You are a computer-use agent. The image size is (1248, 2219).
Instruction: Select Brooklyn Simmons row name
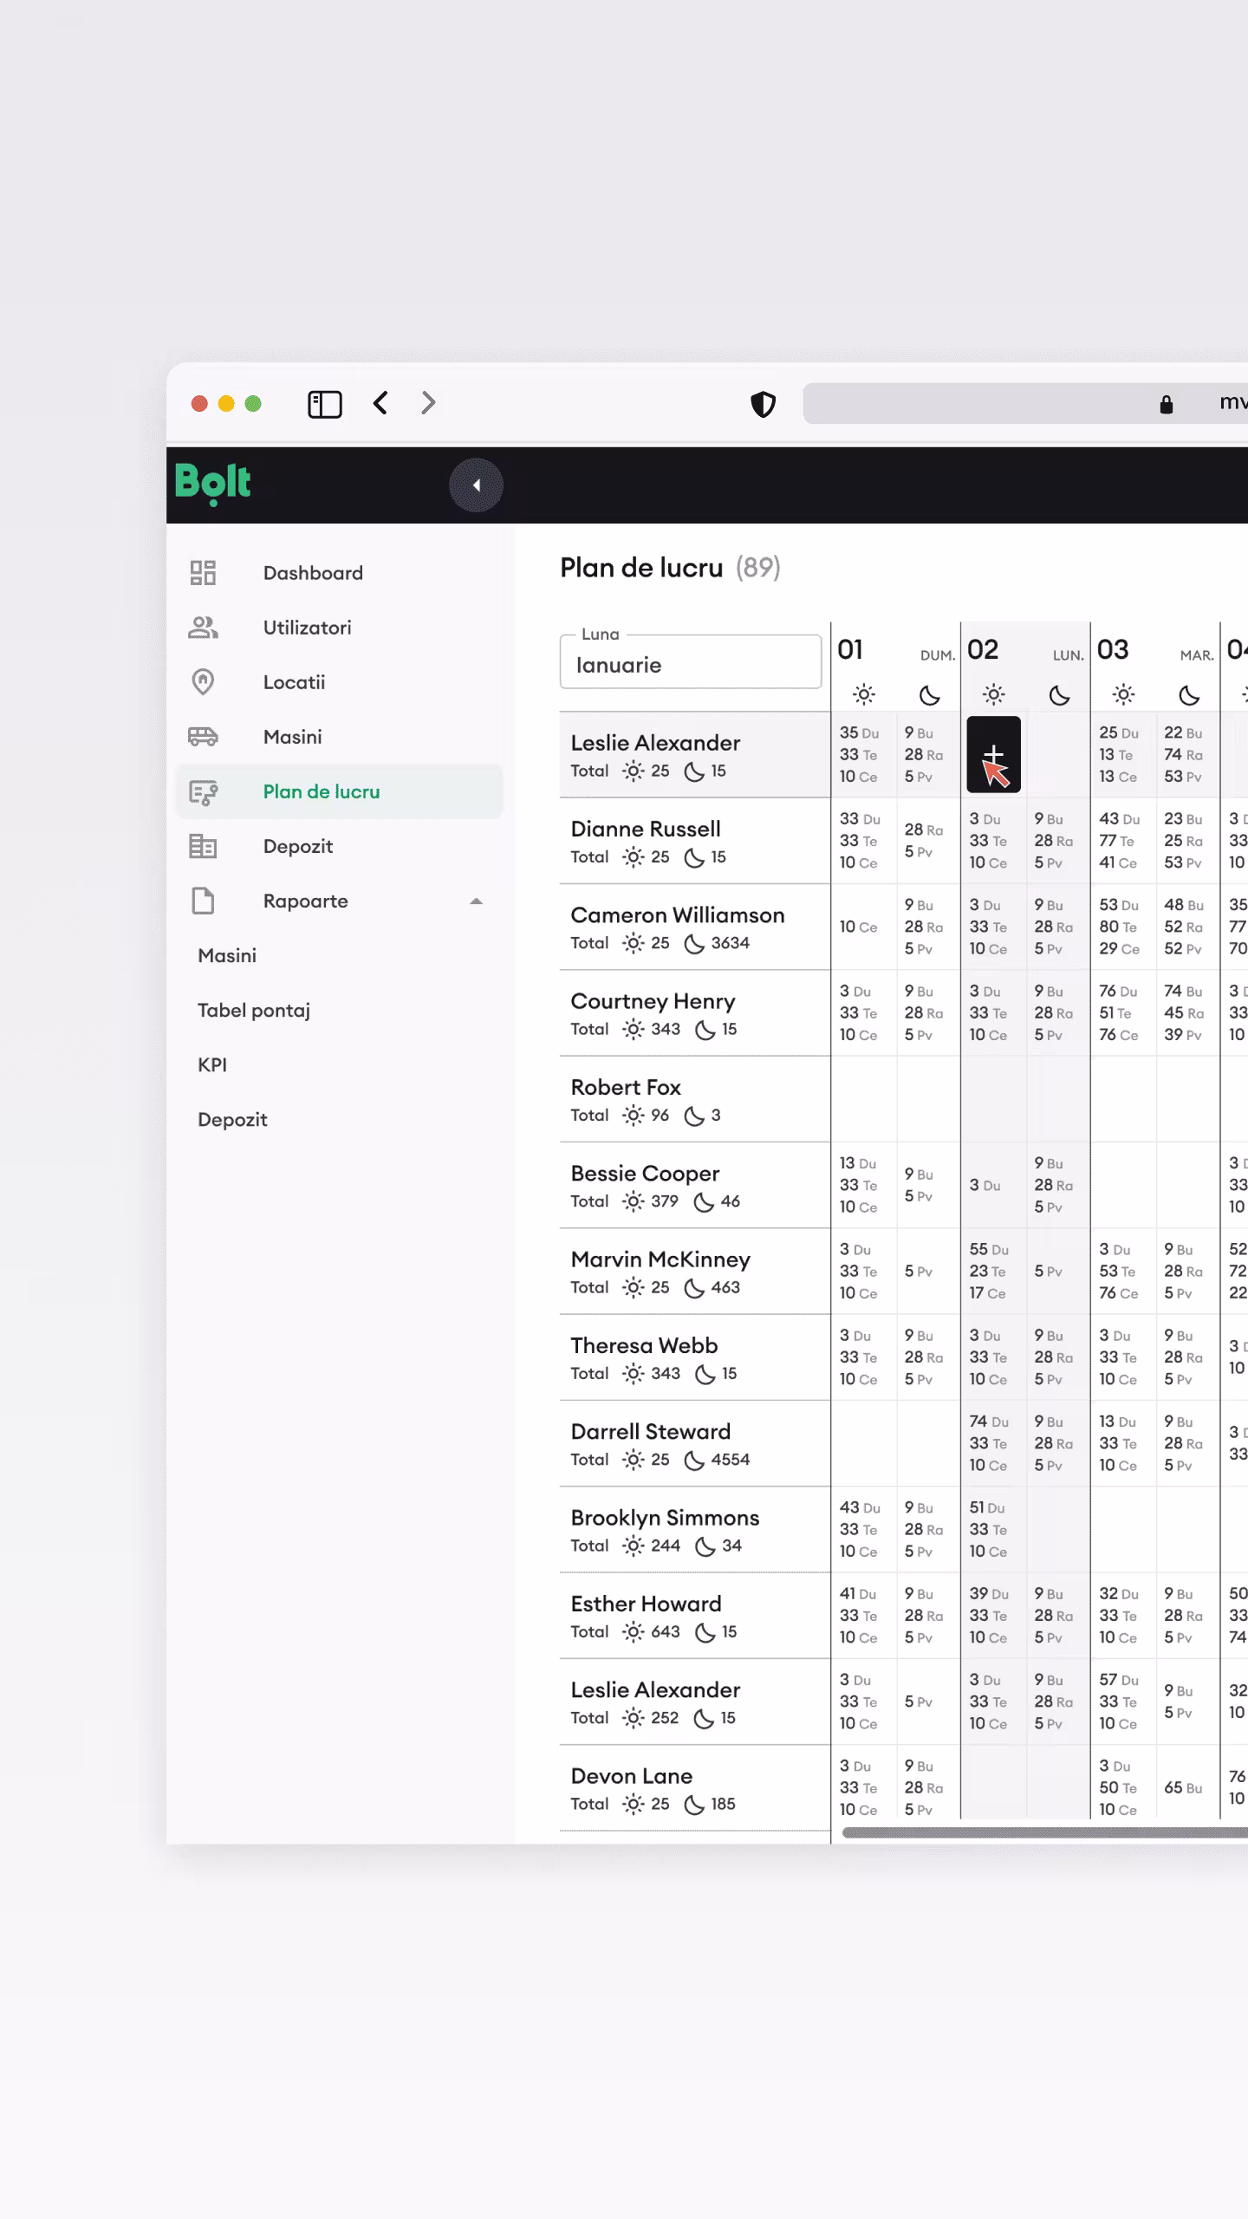(665, 1518)
